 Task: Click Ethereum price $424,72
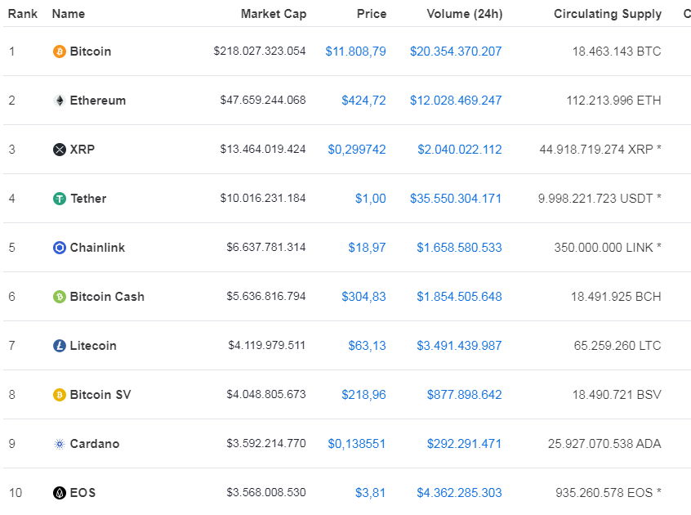[x=363, y=101]
